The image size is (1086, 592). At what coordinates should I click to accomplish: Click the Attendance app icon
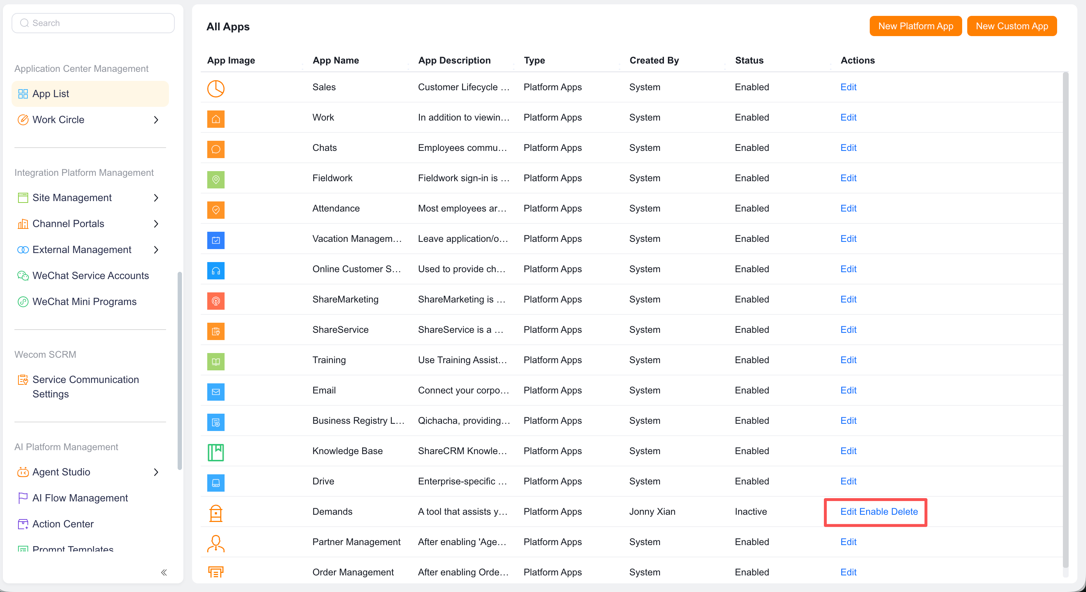click(216, 210)
